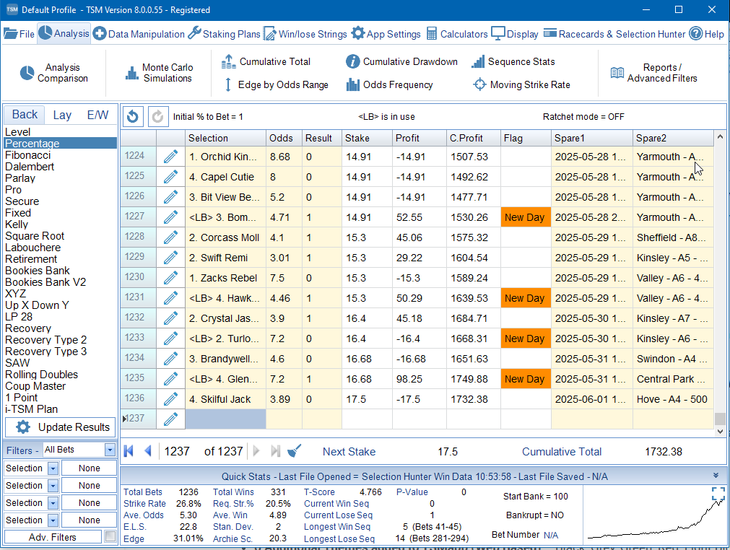Run Monte Carlo Simulations
This screenshot has width=730, height=550.
[x=159, y=73]
